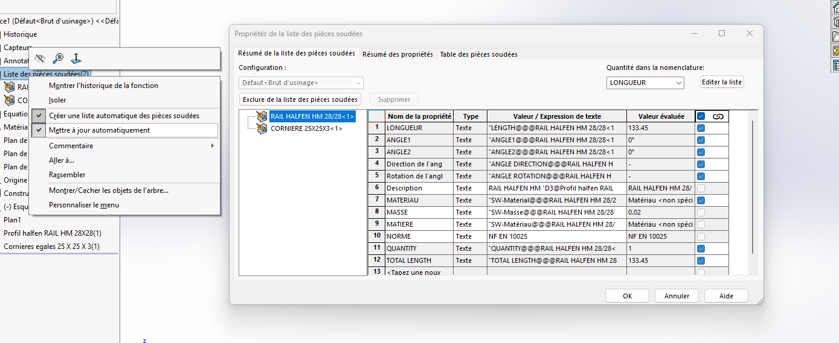Screen dimensions: 839x343
Task: Open the folder icon in right task pane
Action: [836, 36]
